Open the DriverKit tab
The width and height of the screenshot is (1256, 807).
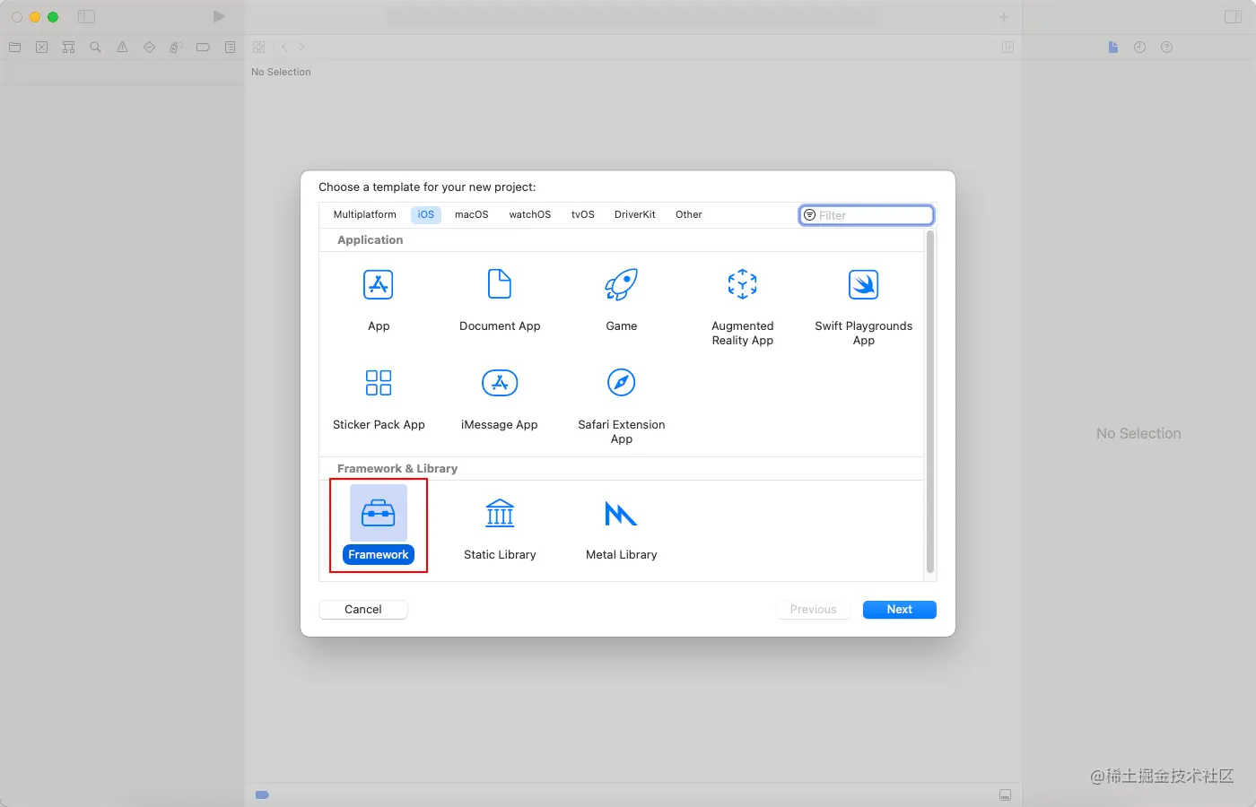click(635, 215)
